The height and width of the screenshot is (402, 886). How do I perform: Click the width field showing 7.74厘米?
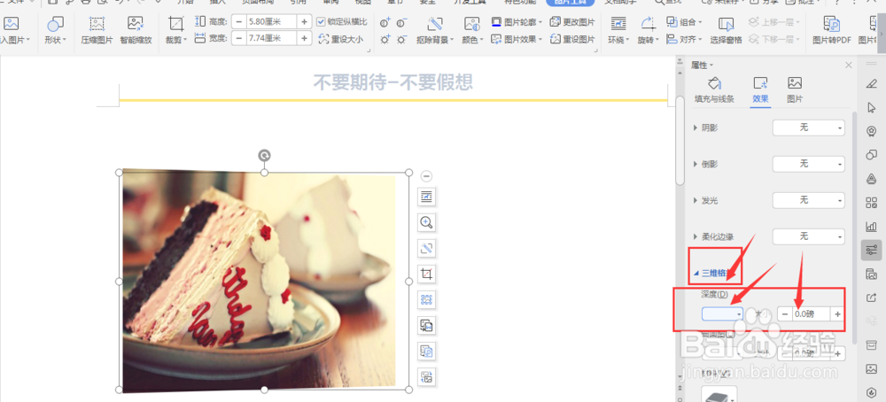(272, 38)
